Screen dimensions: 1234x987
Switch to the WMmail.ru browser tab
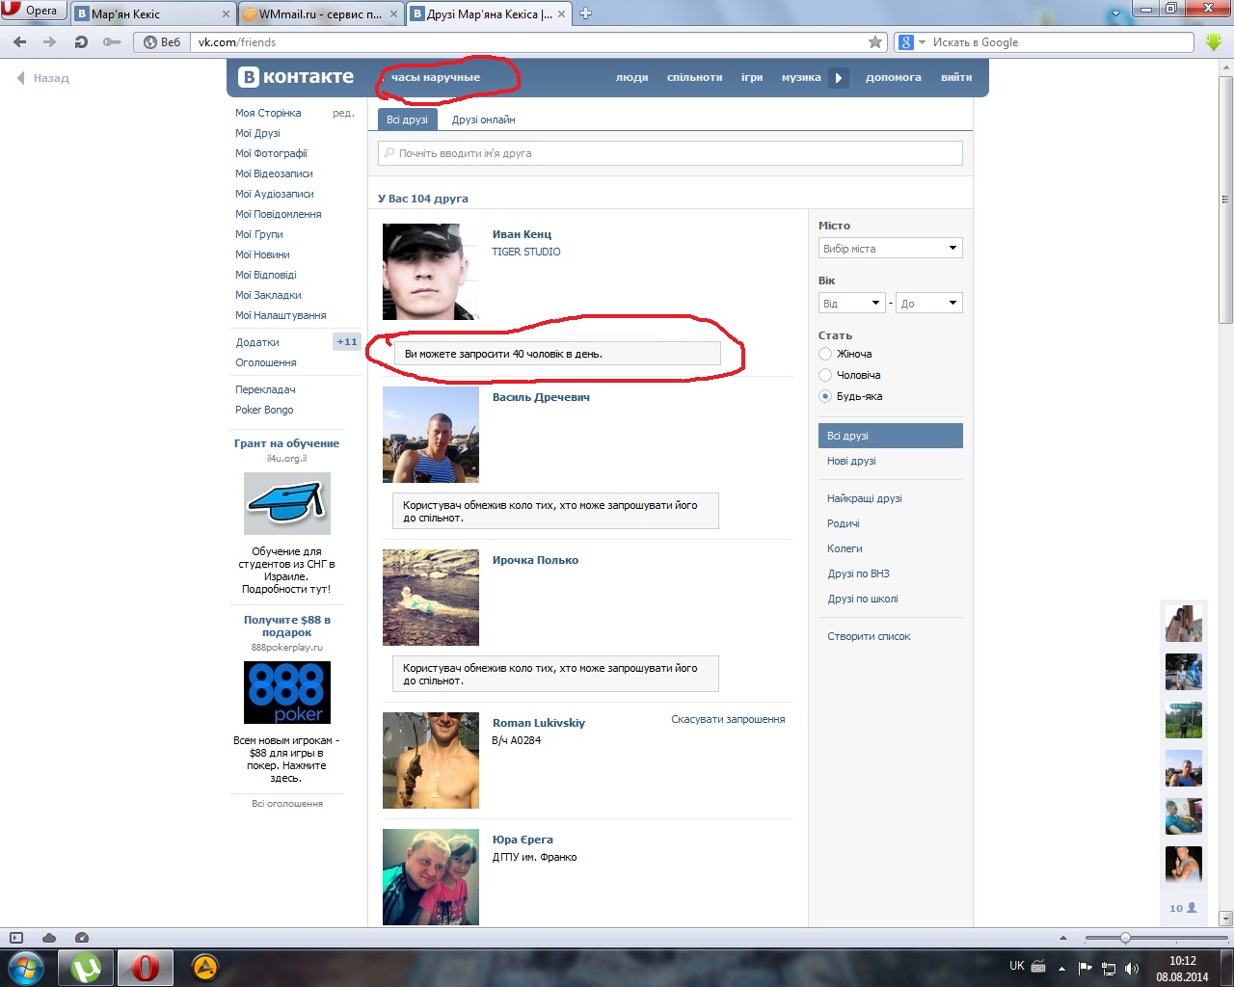321,14
